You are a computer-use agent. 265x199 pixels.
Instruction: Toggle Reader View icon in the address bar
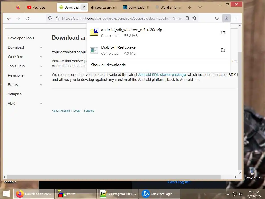[187, 18]
